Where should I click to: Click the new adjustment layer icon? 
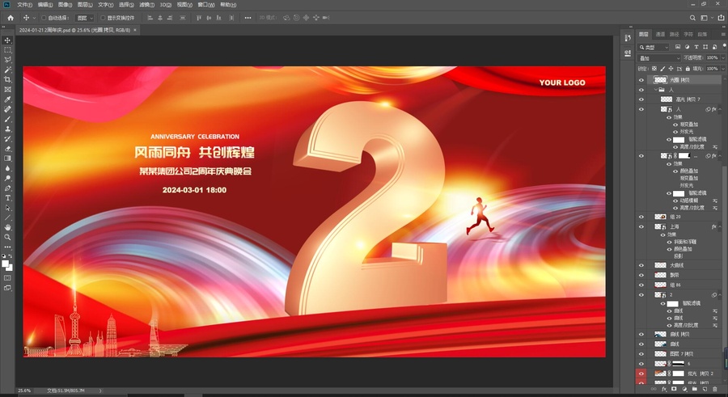tap(684, 389)
